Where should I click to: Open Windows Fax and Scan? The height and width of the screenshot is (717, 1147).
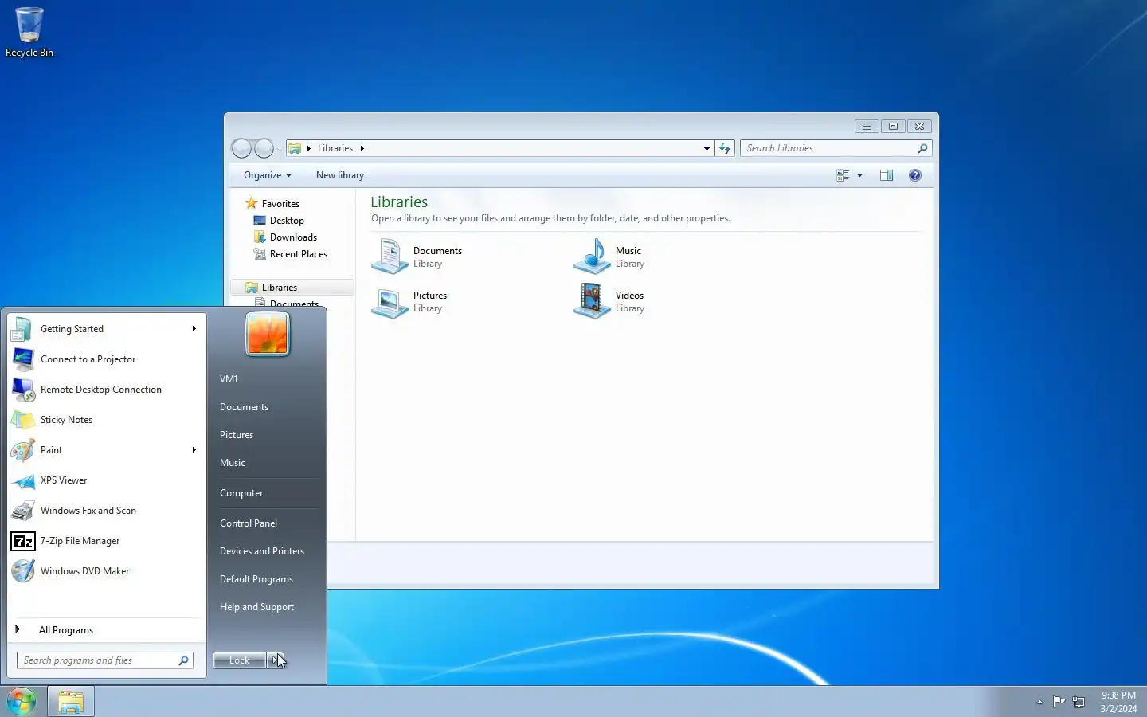[x=107, y=511]
